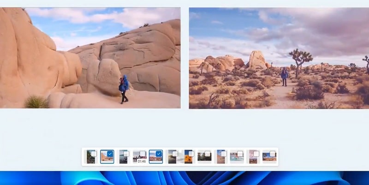This screenshot has width=369, height=185.
Task: Uncheck the selected rock formation photo checkbox
Action: coord(110,154)
